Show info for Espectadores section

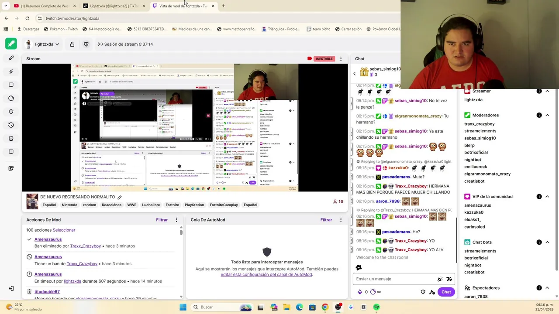[x=539, y=288]
